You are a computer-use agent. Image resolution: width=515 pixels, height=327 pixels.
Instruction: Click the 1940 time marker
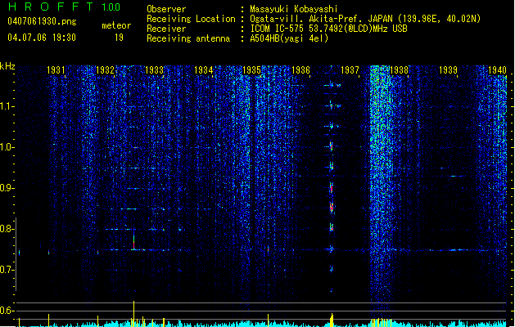[497, 70]
